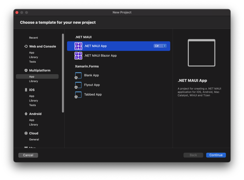Select Recent in the sidebar

34,38
